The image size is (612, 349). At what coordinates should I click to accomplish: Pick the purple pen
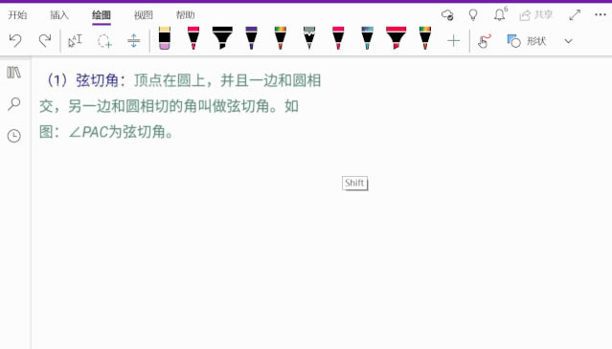point(251,38)
